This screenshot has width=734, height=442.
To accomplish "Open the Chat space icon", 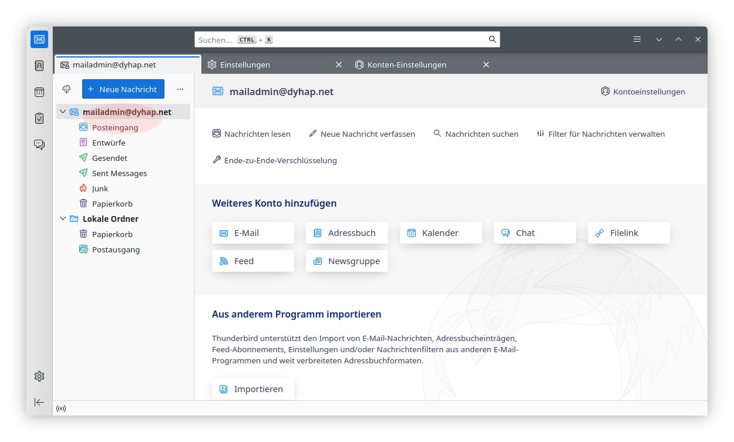I will (x=39, y=144).
